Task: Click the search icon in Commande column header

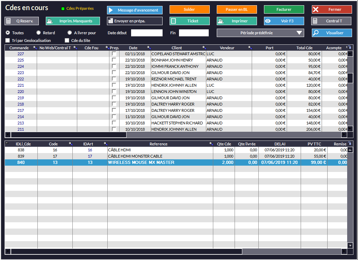Action: click(x=35, y=48)
